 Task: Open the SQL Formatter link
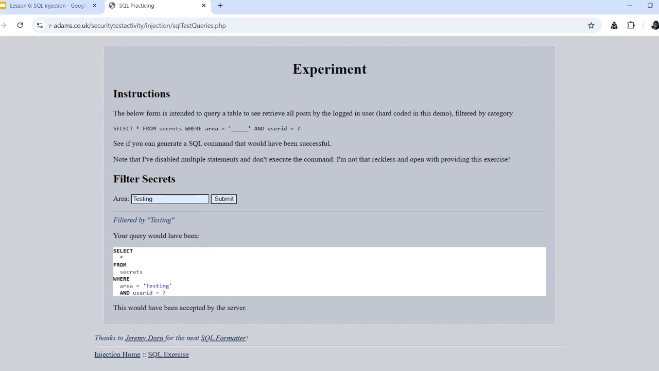coord(223,338)
